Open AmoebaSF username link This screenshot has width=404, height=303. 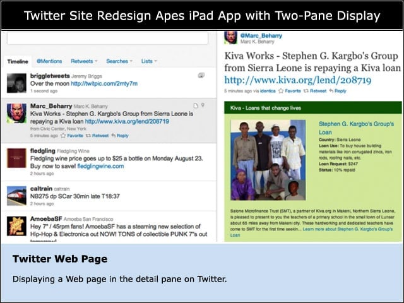click(46, 219)
